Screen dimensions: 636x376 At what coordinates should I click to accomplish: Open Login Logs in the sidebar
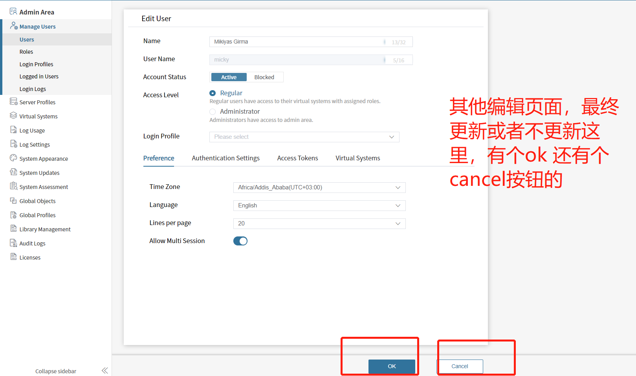point(33,89)
